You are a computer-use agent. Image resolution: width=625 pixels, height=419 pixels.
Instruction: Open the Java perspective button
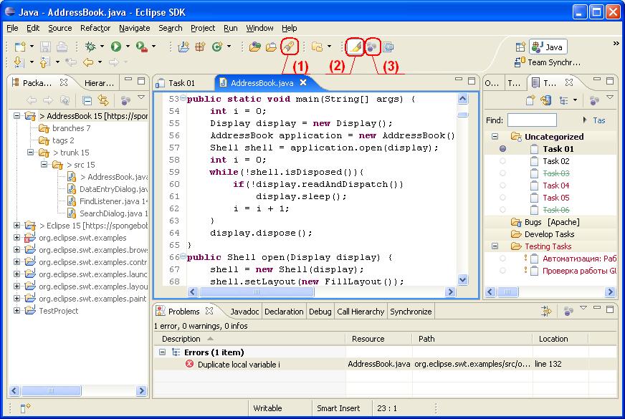(548, 47)
